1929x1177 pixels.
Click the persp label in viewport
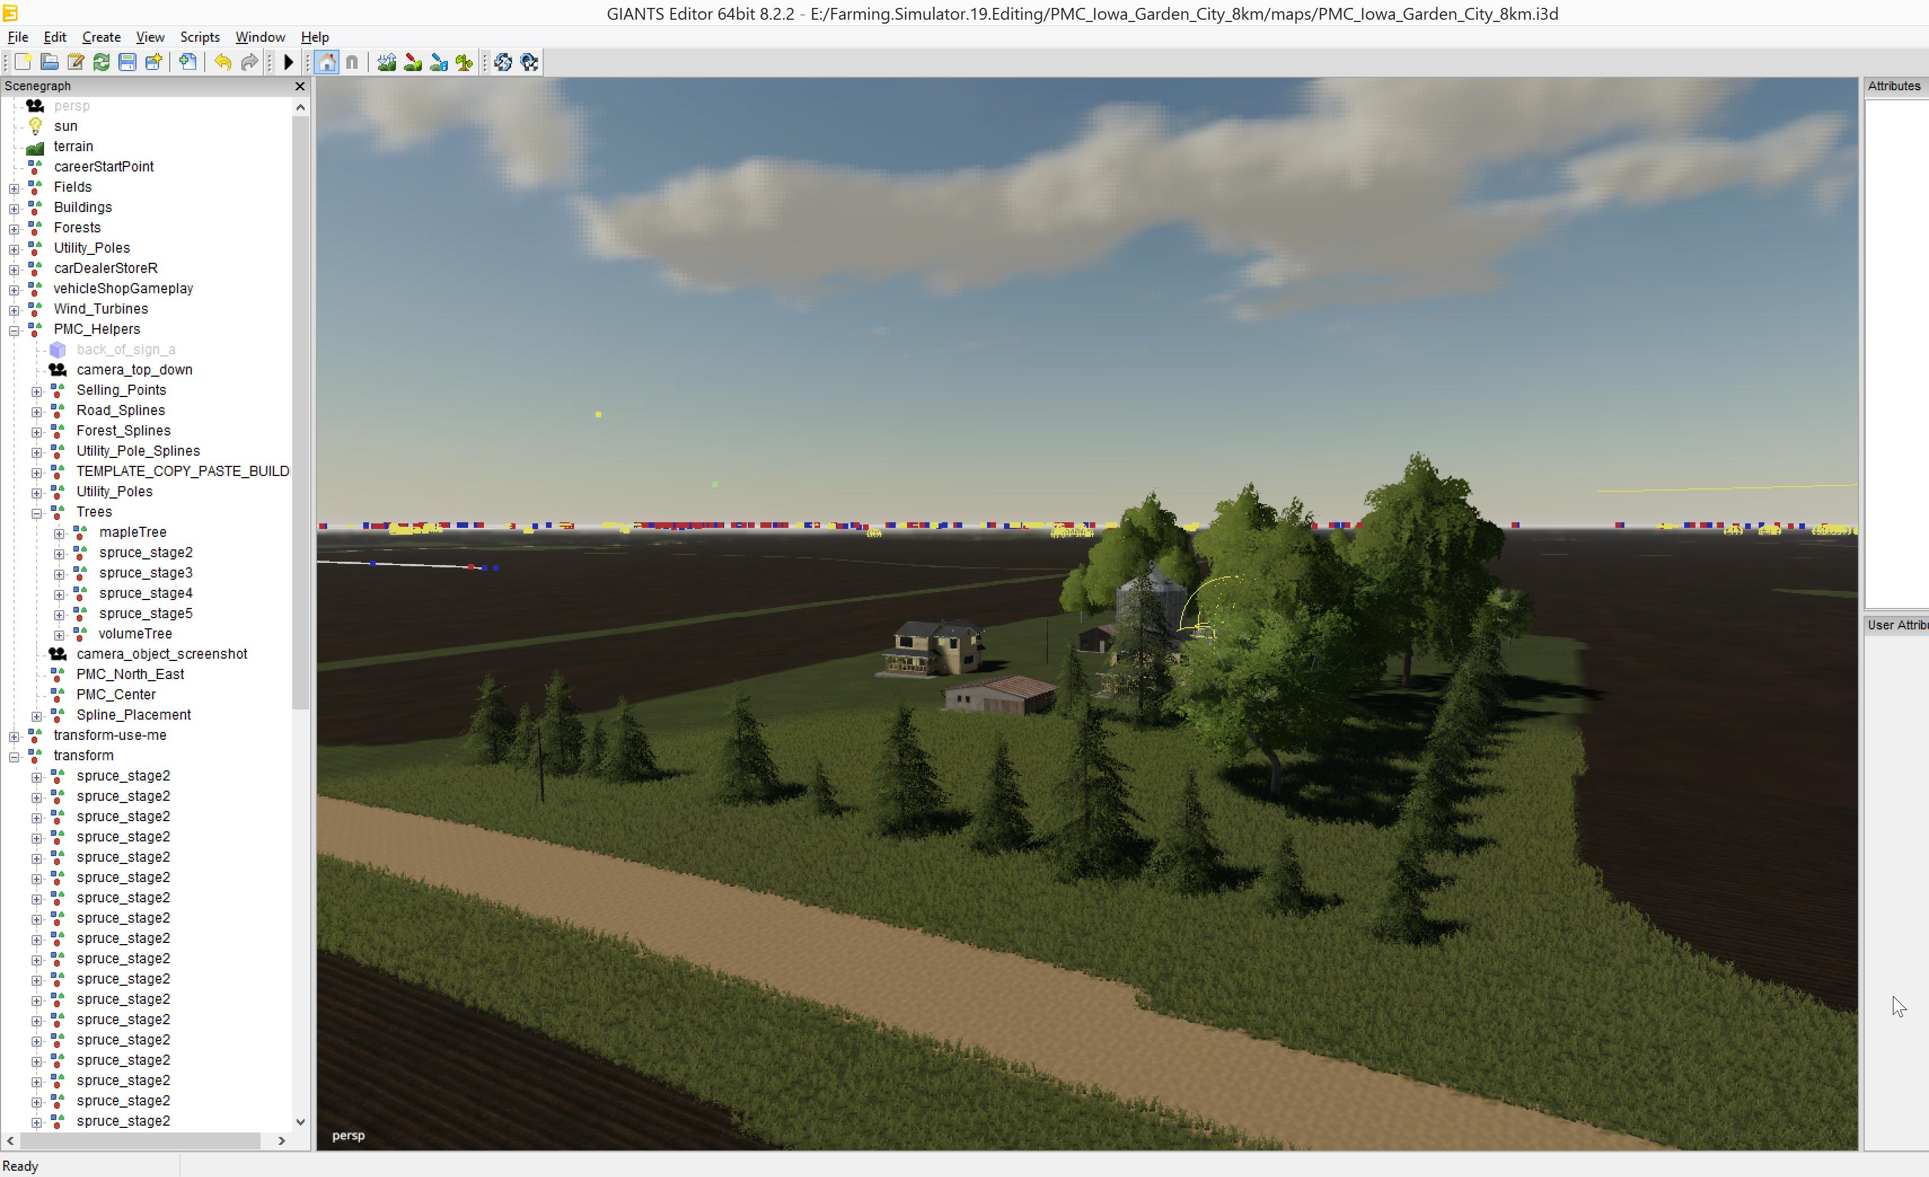[349, 1135]
